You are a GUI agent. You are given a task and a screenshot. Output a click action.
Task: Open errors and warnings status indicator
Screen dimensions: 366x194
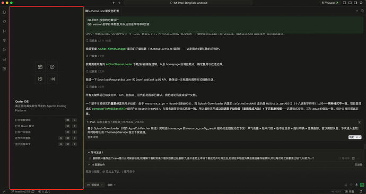44,191
